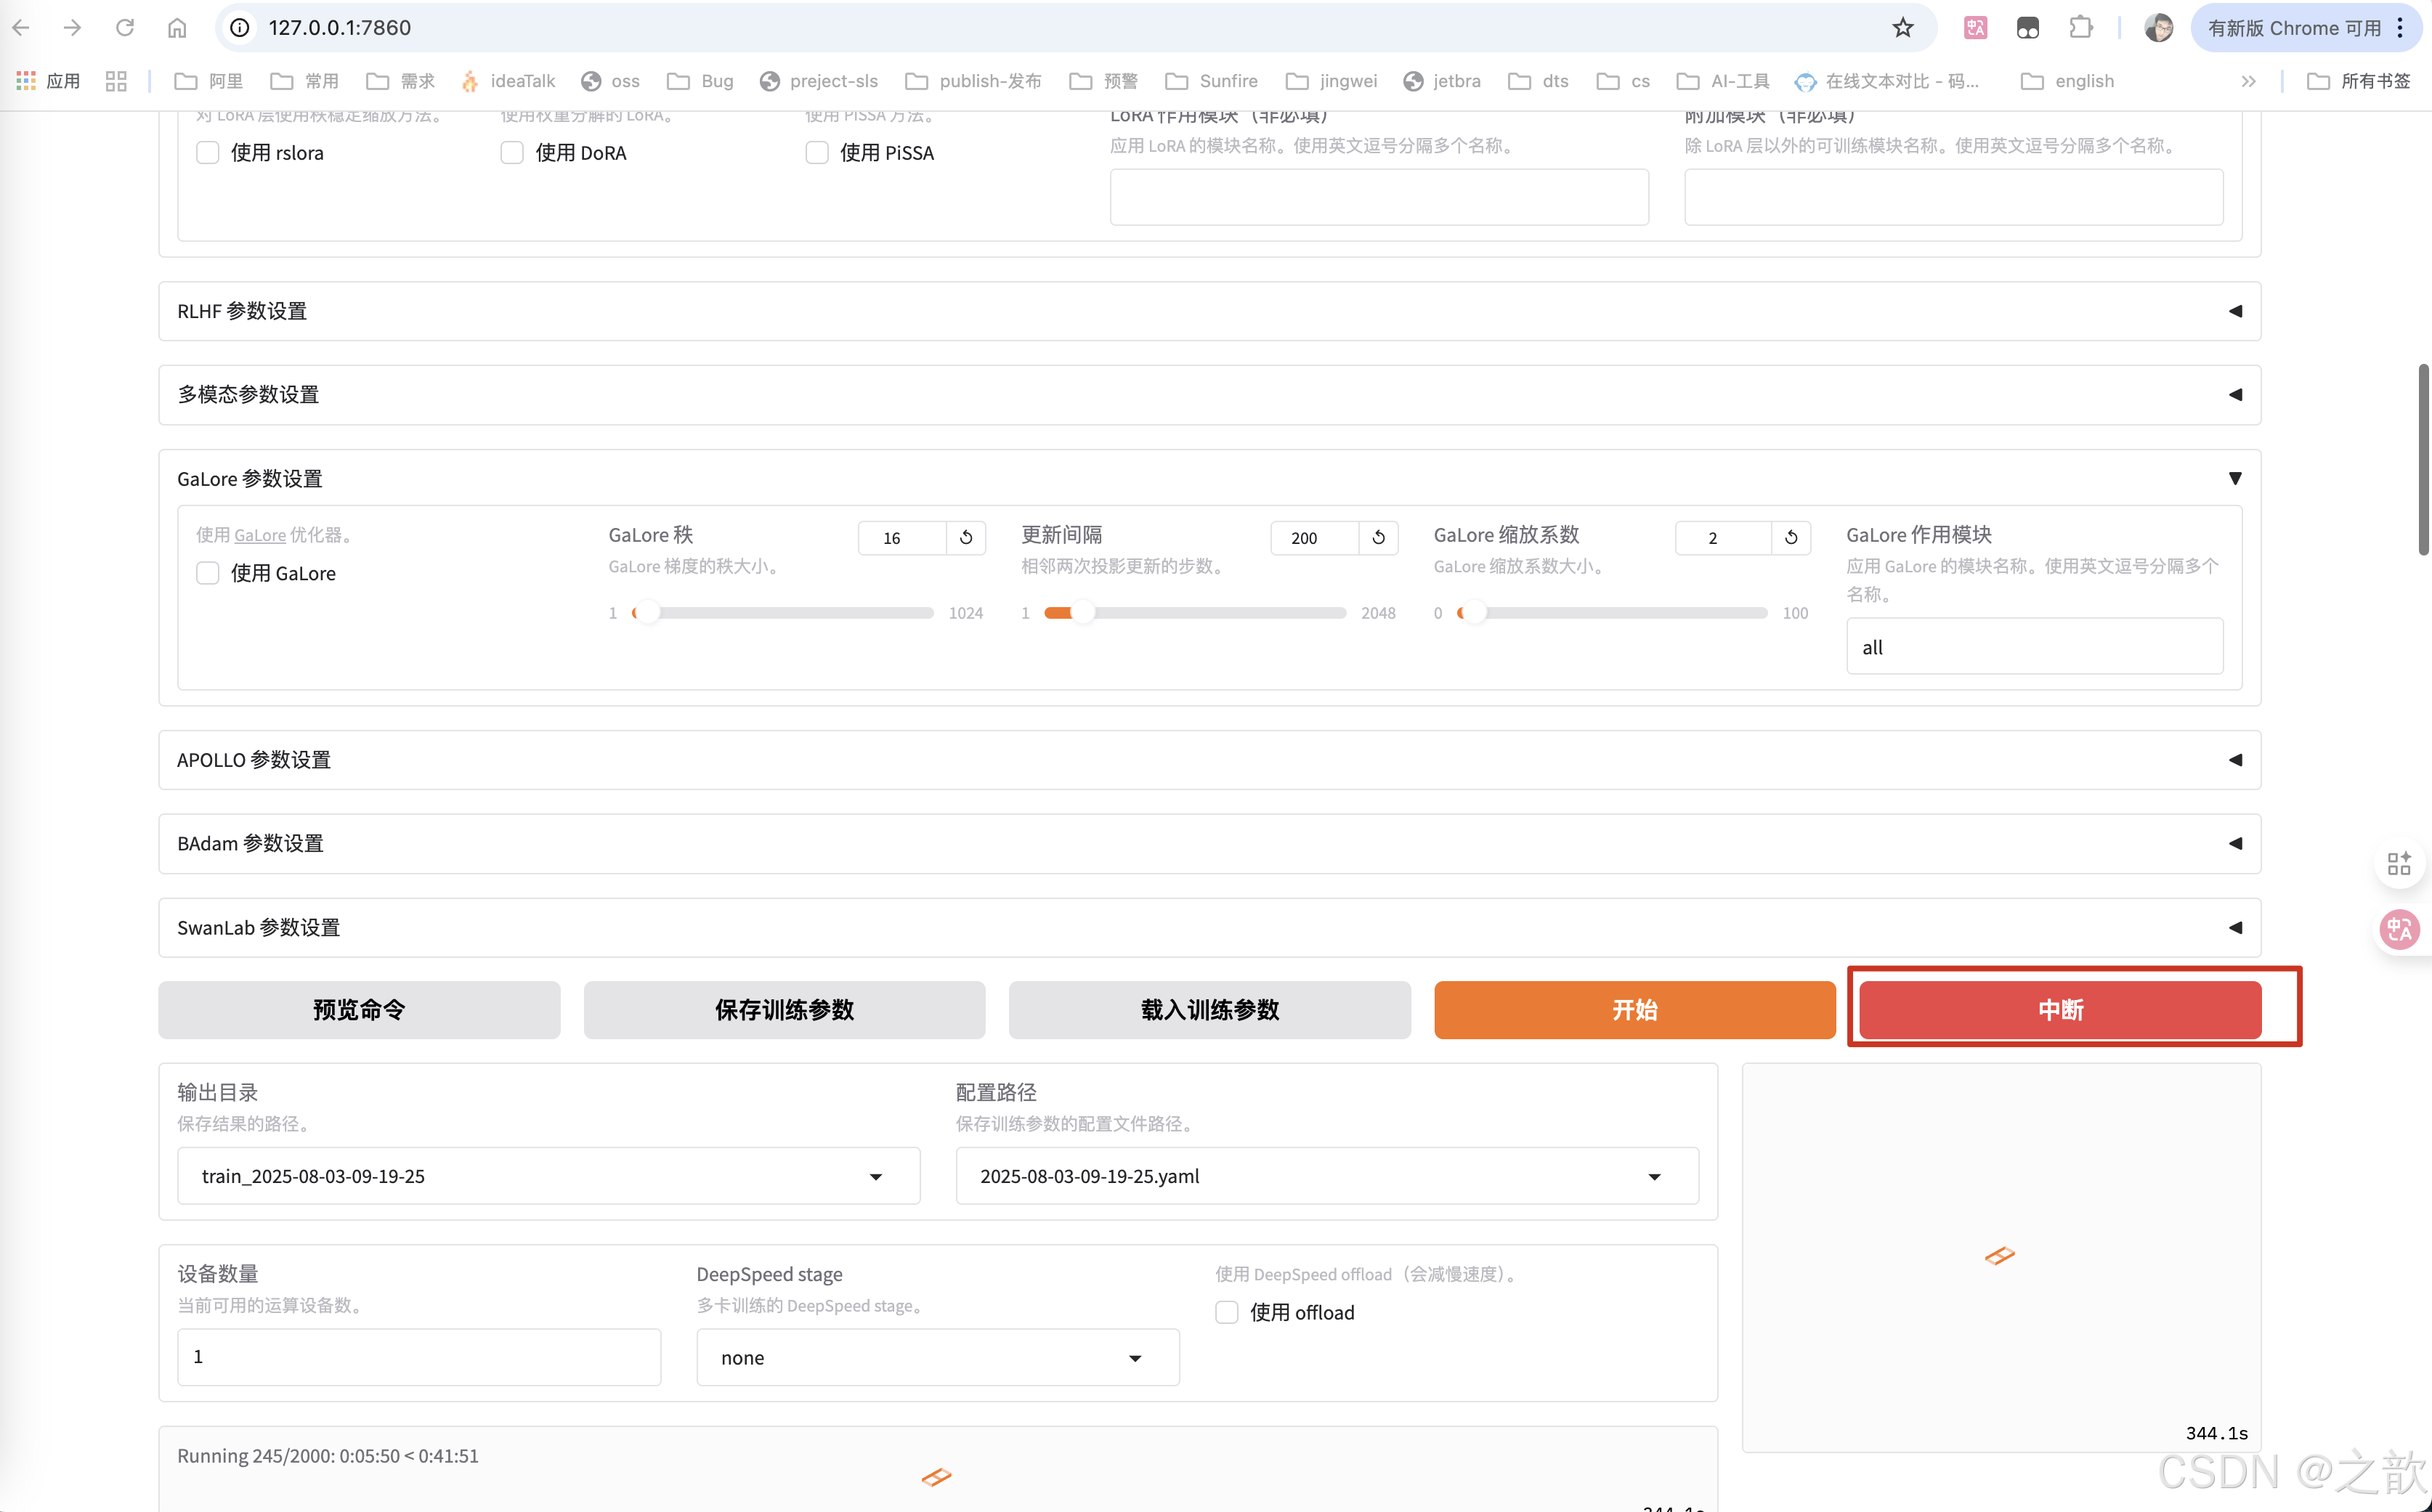Viewport: 2432px width, 1512px height.
Task: Bookmark this page with the star icon
Action: [x=1902, y=27]
